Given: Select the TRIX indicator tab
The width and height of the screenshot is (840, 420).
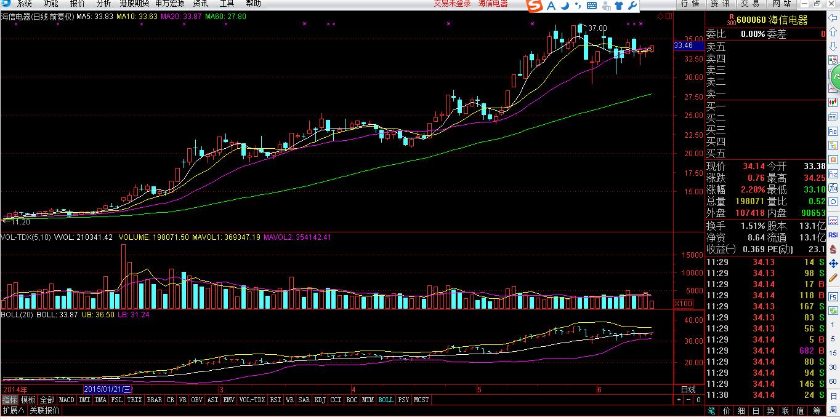Looking at the screenshot, I should tap(134, 400).
